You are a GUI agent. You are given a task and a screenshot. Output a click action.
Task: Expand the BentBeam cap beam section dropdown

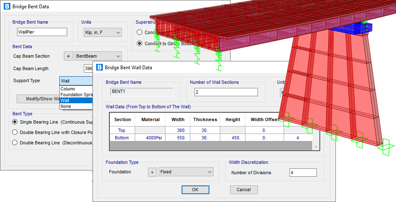point(98,56)
